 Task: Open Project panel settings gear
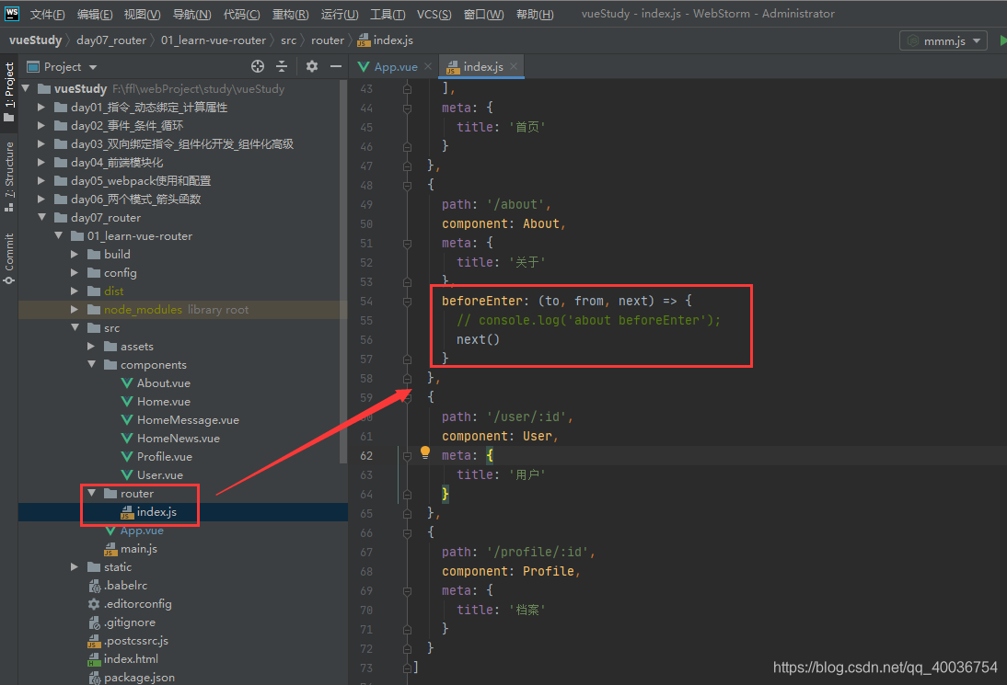click(312, 66)
